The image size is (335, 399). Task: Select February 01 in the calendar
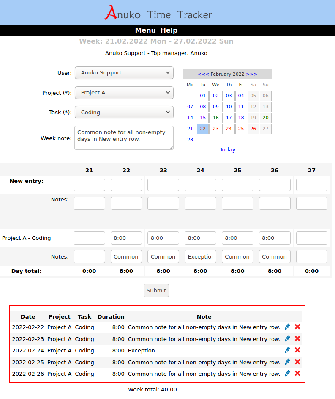pyautogui.click(x=203, y=96)
